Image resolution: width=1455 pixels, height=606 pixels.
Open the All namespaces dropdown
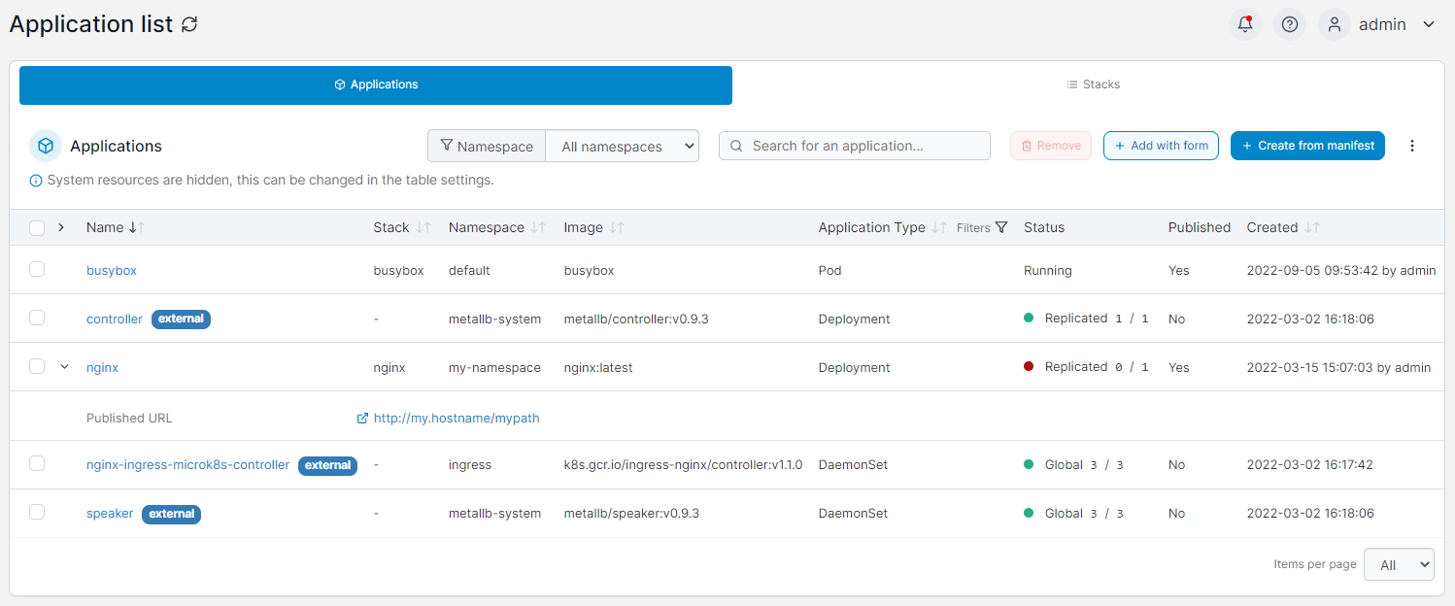622,147
